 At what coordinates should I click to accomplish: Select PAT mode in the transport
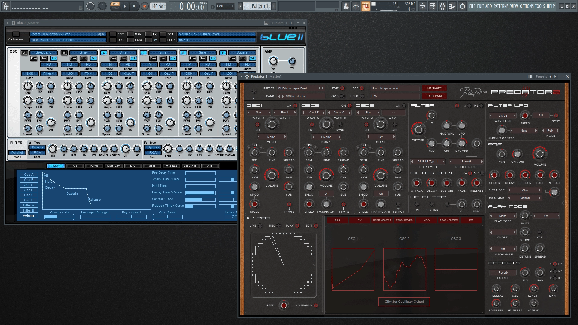point(115,4)
